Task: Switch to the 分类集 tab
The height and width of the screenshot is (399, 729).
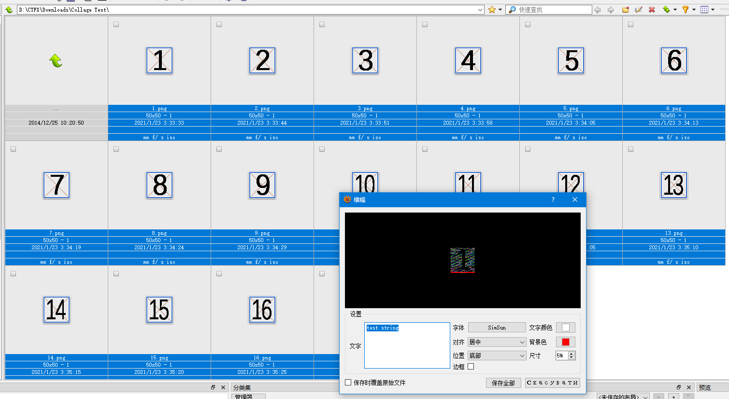Action: point(242,387)
